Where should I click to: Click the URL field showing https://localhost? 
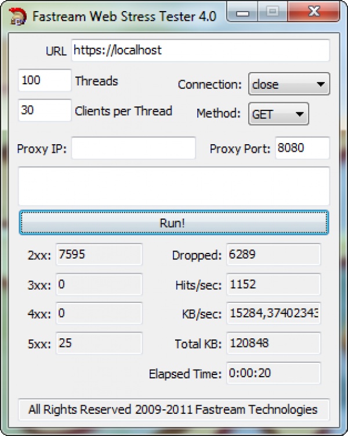click(200, 51)
